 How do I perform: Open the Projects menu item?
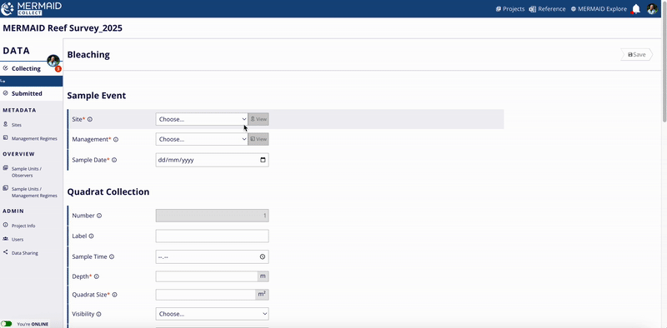point(510,9)
